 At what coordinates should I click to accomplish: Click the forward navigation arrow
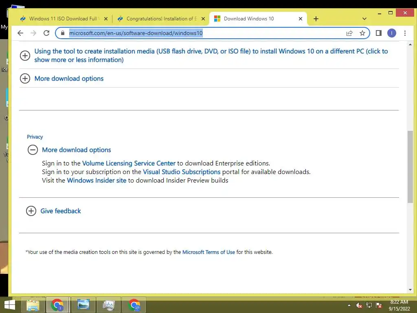pyautogui.click(x=33, y=33)
